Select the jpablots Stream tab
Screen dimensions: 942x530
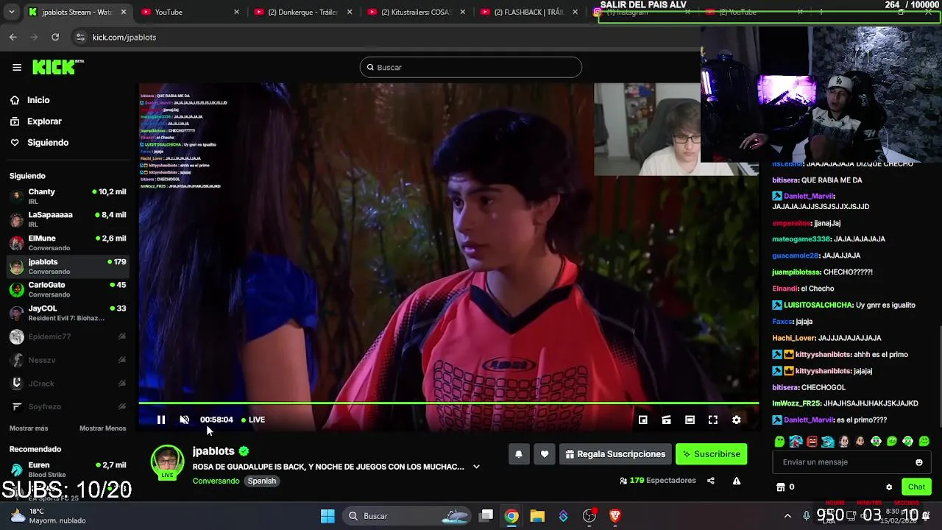pyautogui.click(x=77, y=12)
